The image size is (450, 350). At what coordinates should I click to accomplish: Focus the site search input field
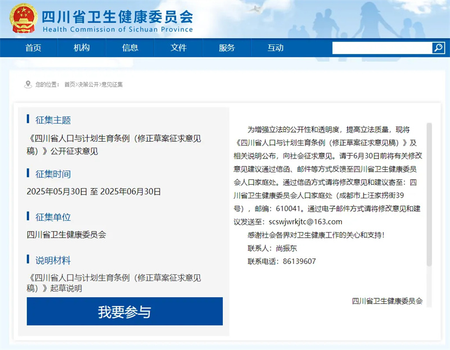point(382,48)
